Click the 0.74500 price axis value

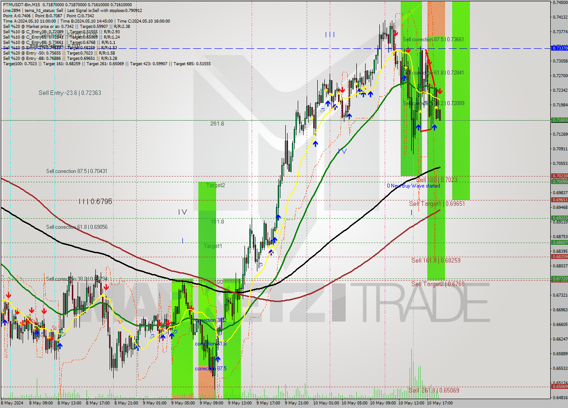(x=560, y=3)
